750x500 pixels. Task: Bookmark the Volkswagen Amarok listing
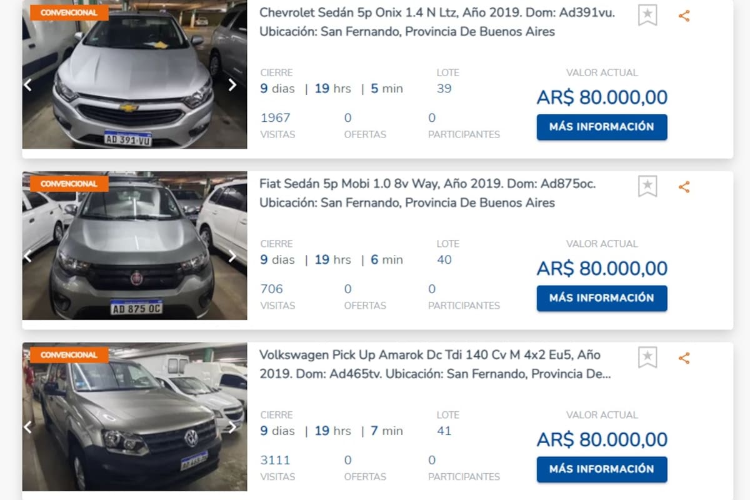click(x=647, y=357)
